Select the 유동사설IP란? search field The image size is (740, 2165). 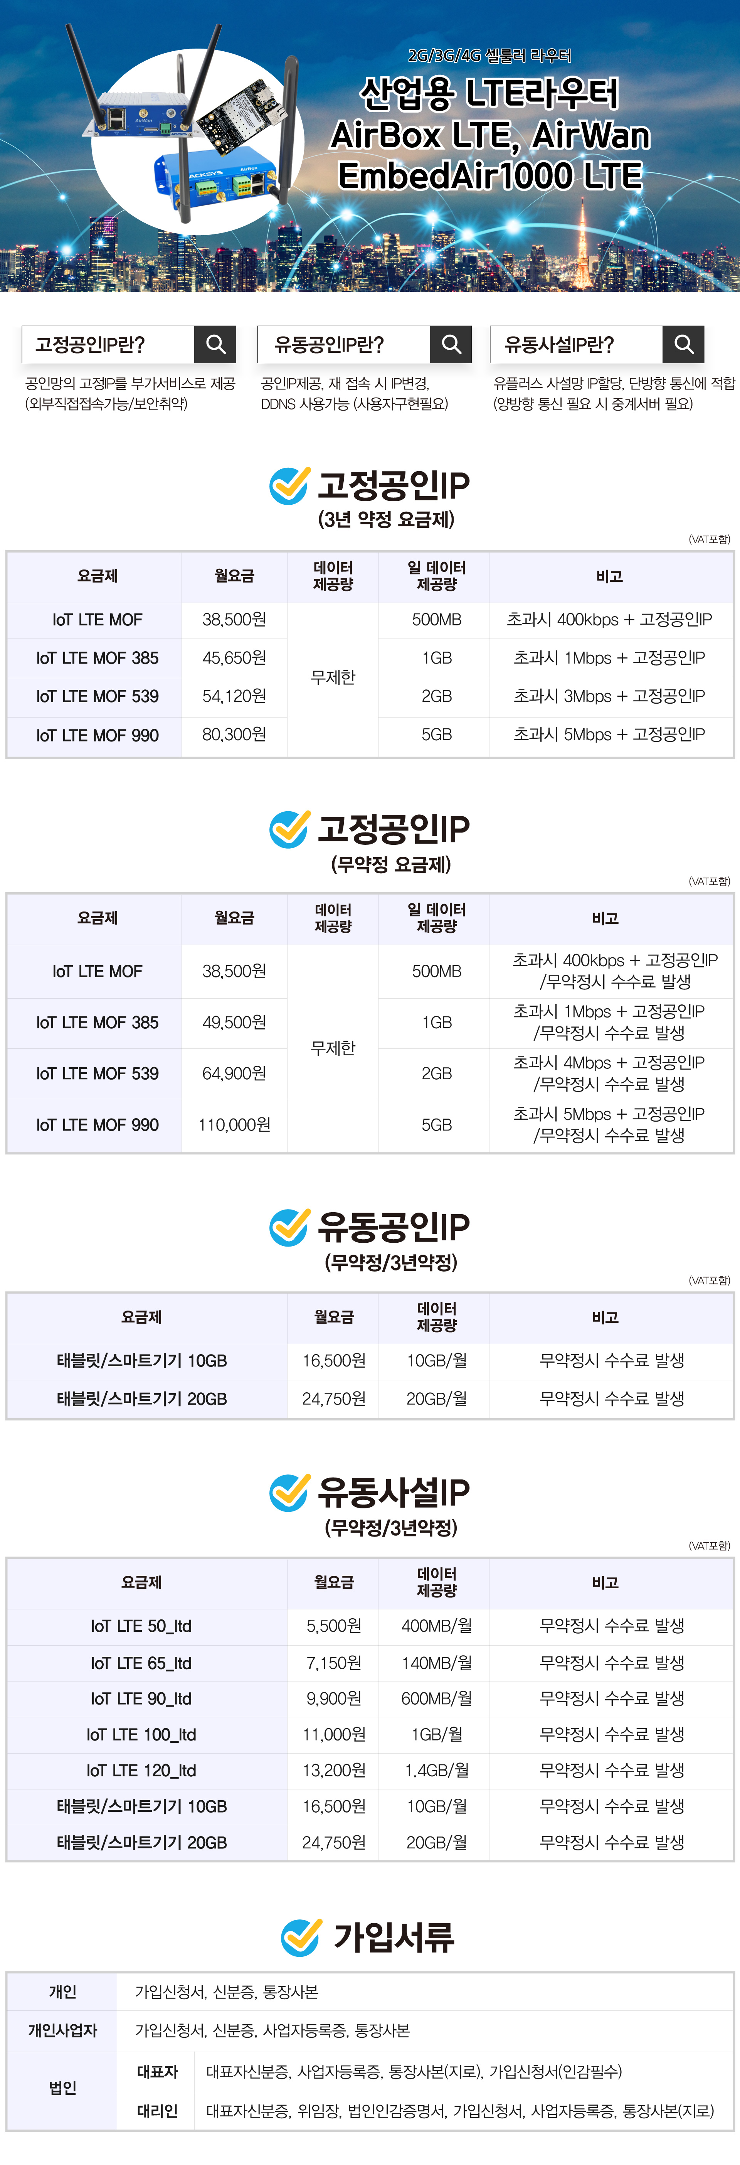(577, 344)
